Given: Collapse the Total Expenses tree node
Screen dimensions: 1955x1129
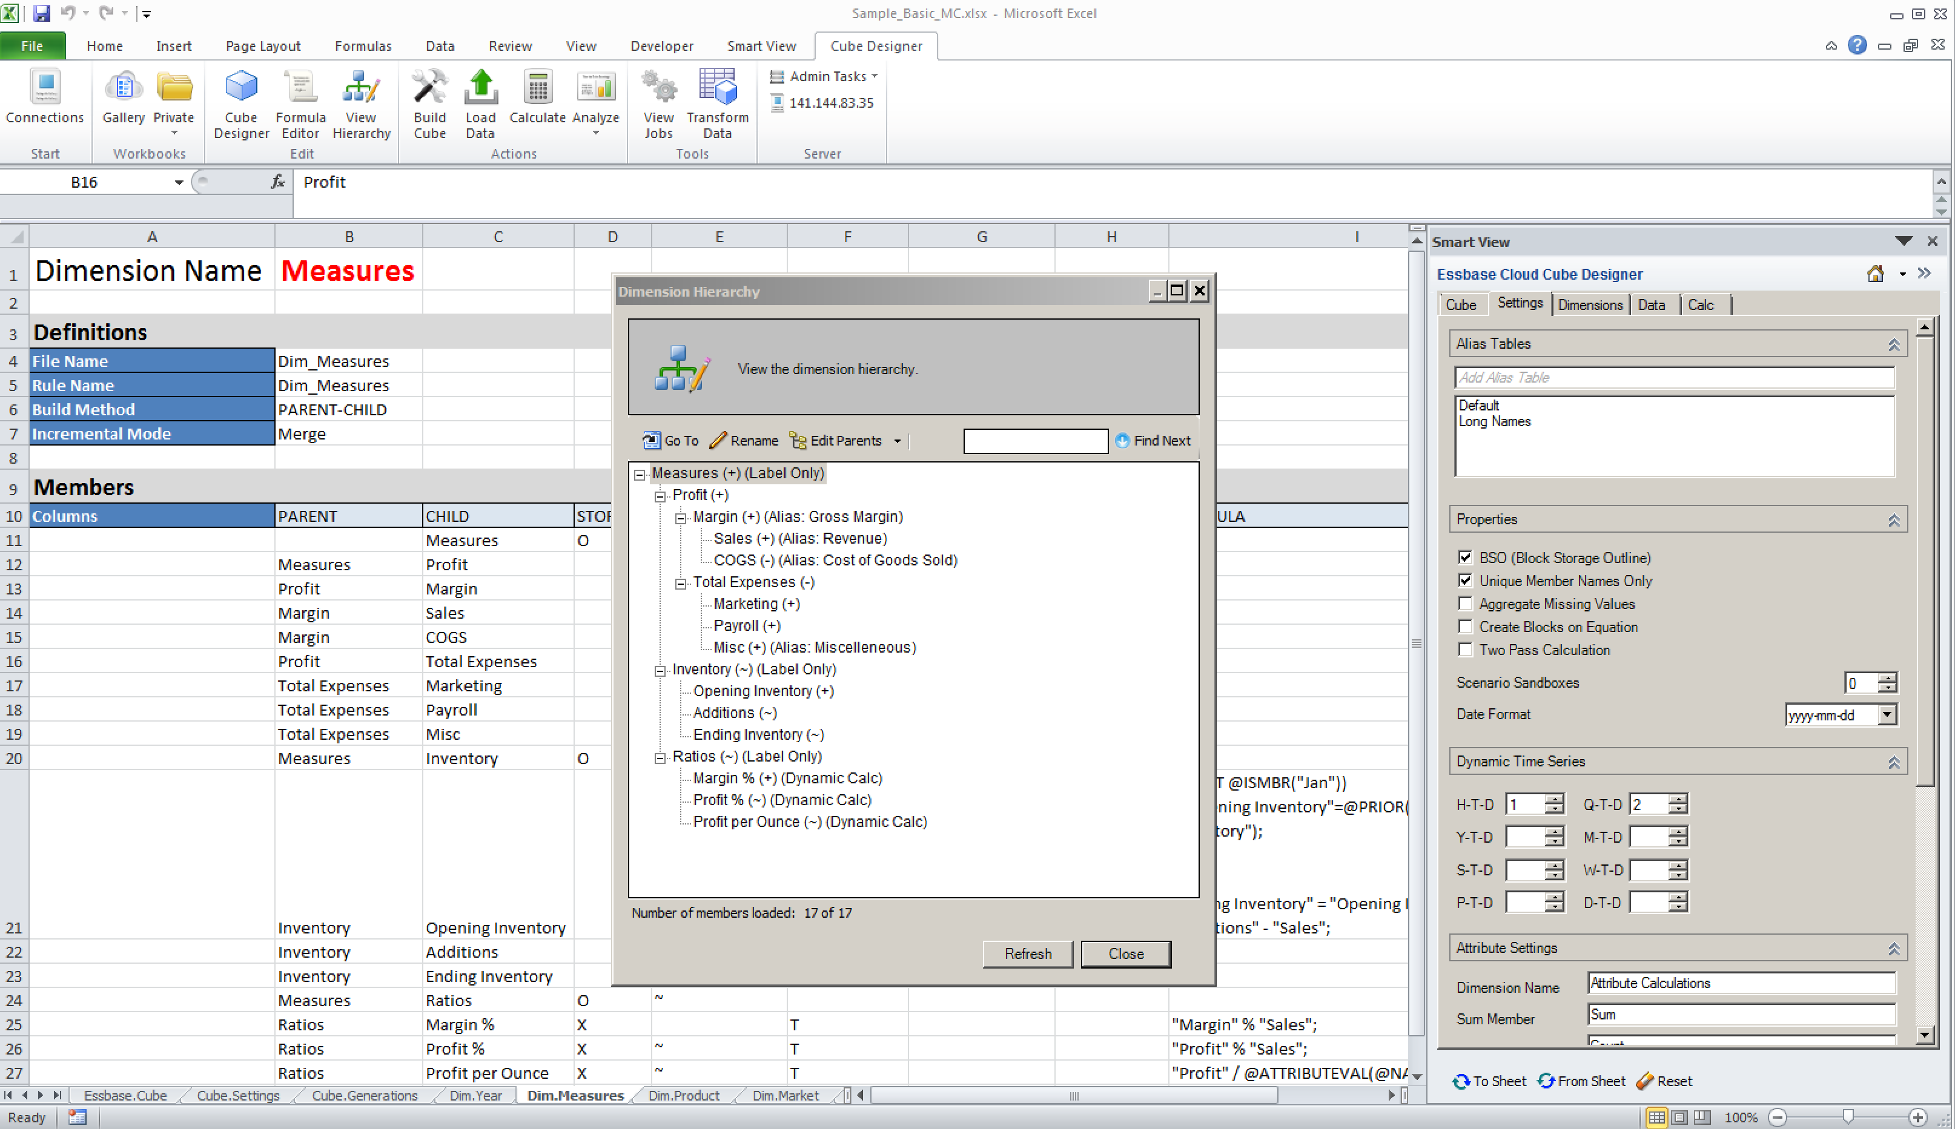Looking at the screenshot, I should [x=680, y=583].
